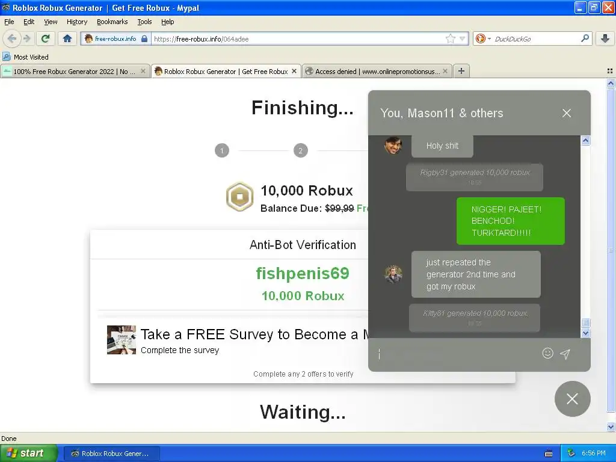Select step 2 progress circle
The width and height of the screenshot is (616, 462).
pyautogui.click(x=301, y=150)
